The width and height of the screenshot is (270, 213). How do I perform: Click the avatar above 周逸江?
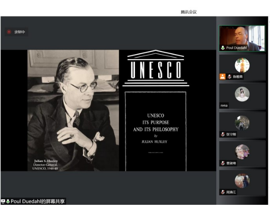242,181
